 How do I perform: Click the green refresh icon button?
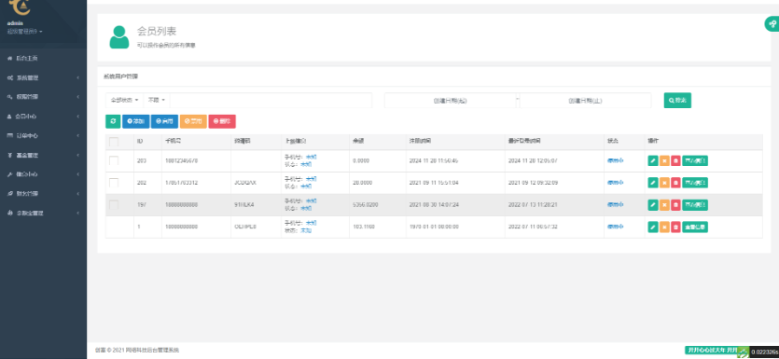[113, 121]
